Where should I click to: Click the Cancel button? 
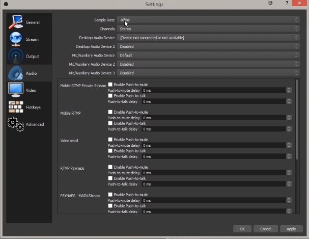point(266,229)
